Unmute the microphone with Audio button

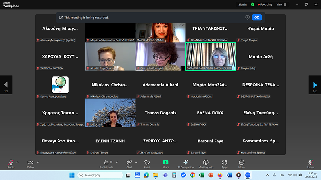coord(11,163)
